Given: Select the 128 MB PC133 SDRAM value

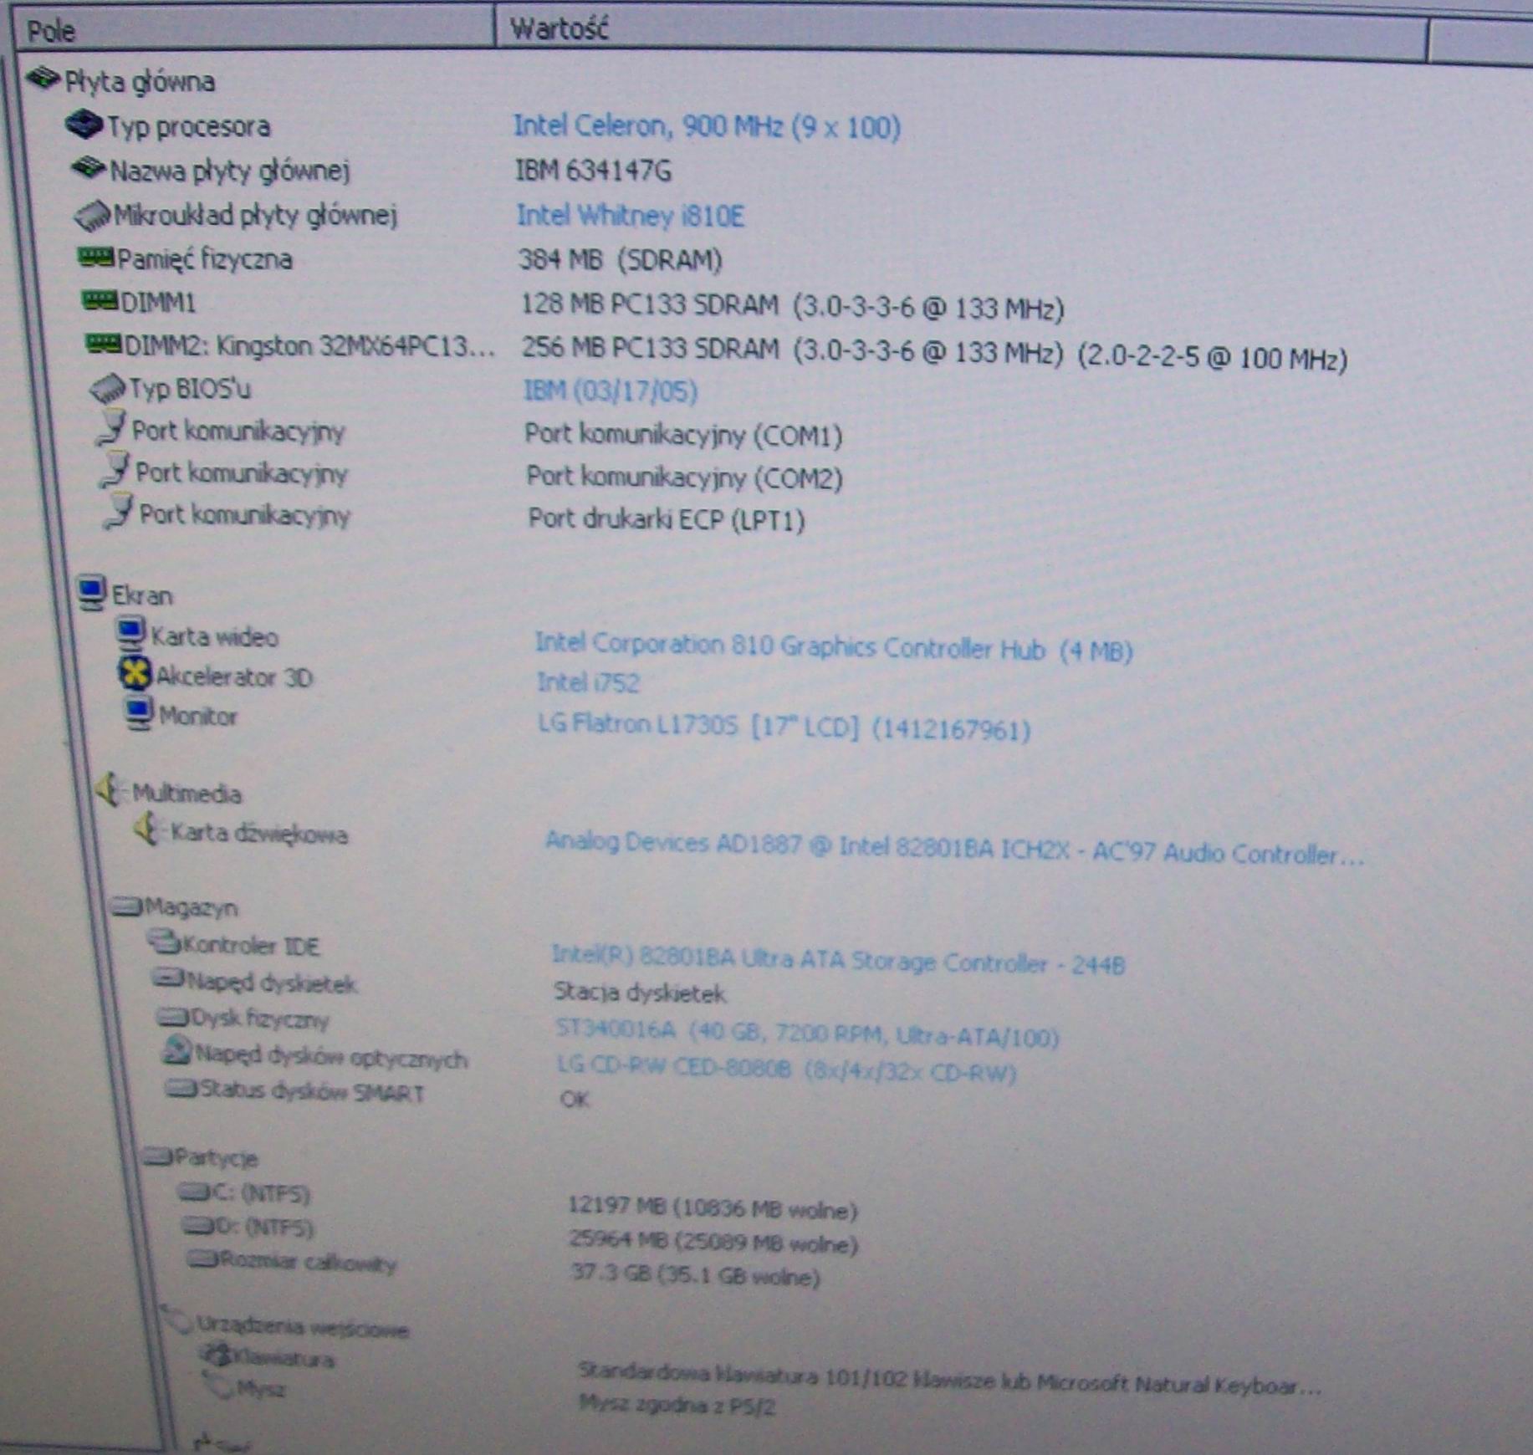Looking at the screenshot, I should 792,306.
